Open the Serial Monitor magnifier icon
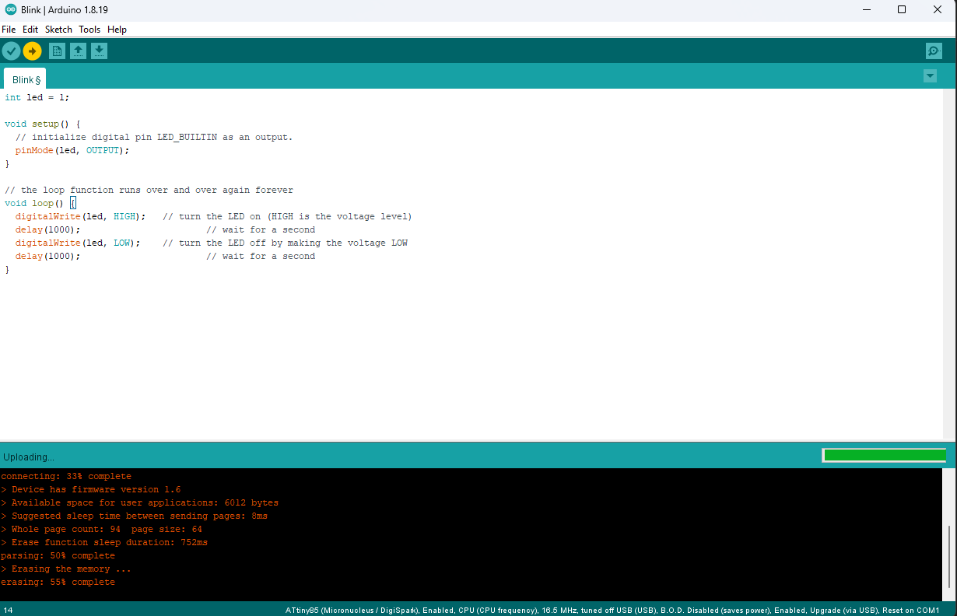Screen dimensions: 957x616 point(934,51)
